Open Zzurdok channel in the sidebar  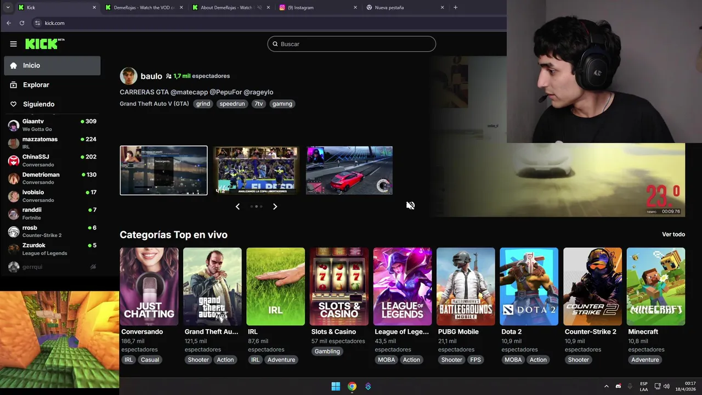tap(52, 249)
